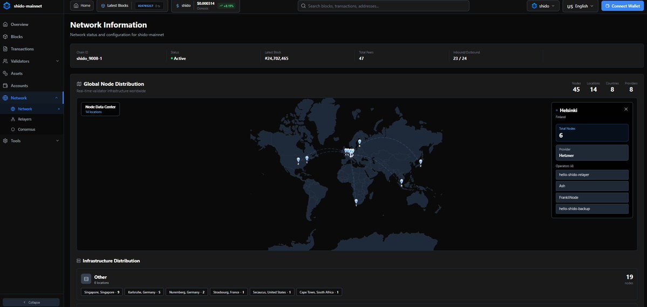Screen dimensions: 647x307
Task: Open Assets in the sidebar
Action: 32,73
